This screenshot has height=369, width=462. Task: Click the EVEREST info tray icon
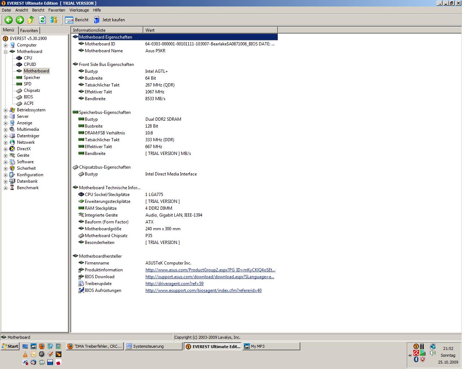[x=416, y=346]
